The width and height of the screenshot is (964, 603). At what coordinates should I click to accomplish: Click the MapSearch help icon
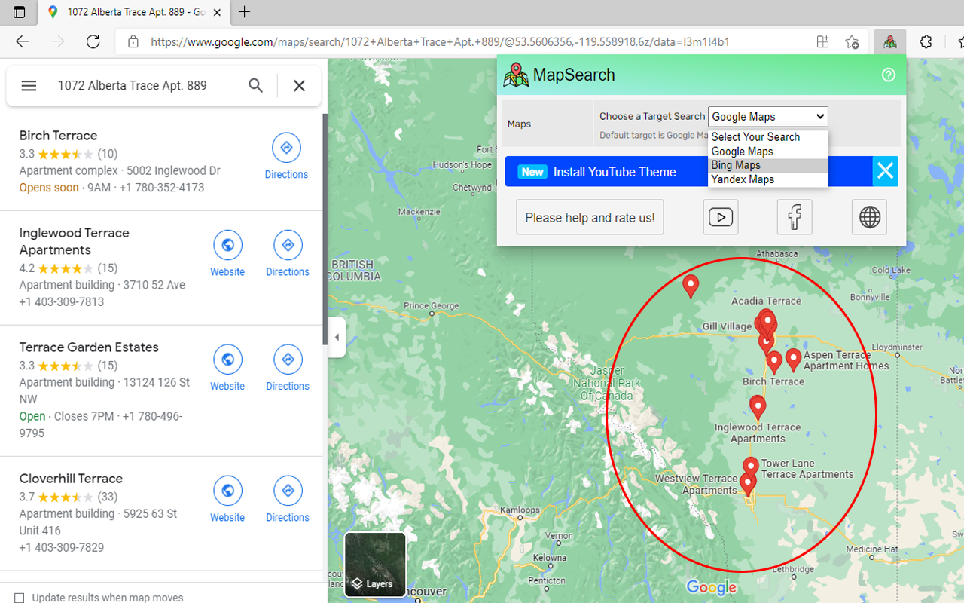[x=888, y=75]
